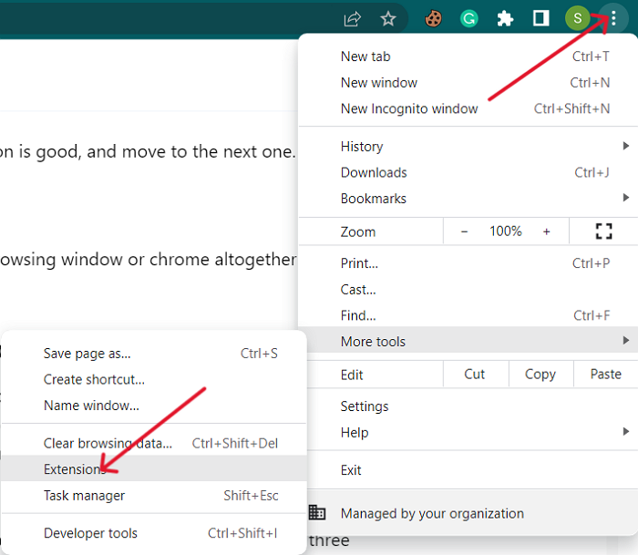
Task: Choose Save page as... in submenu
Action: tap(154, 354)
